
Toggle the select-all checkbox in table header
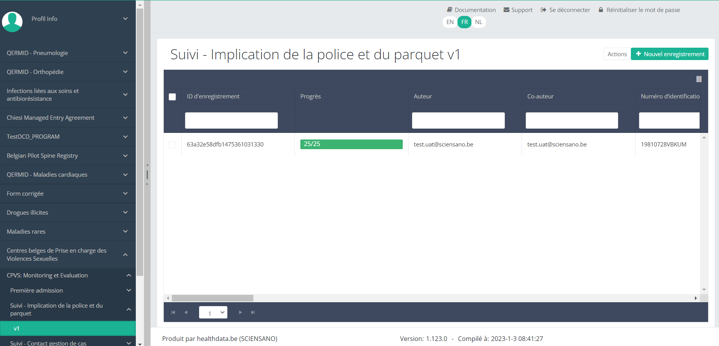[x=172, y=97]
